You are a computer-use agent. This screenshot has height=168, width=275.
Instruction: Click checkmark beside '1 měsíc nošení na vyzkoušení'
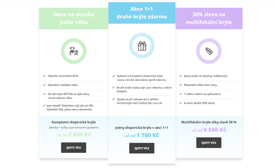coord(181,94)
